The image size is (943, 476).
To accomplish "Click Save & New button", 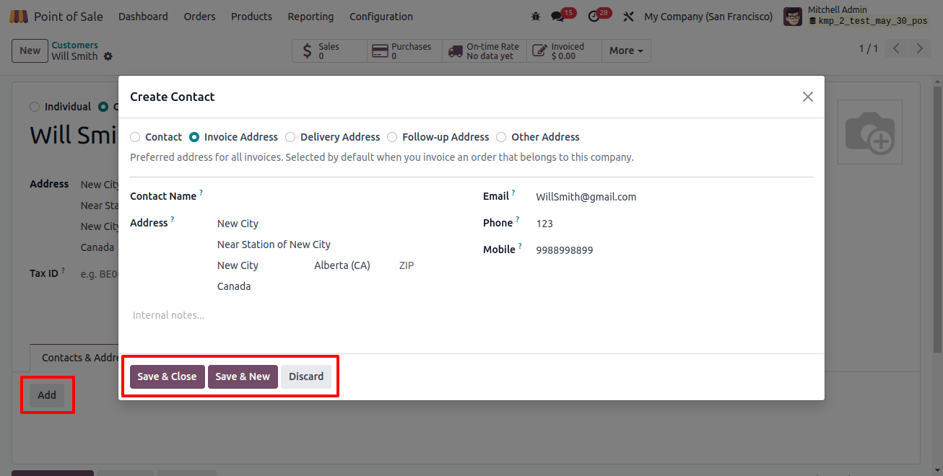I will [x=243, y=376].
